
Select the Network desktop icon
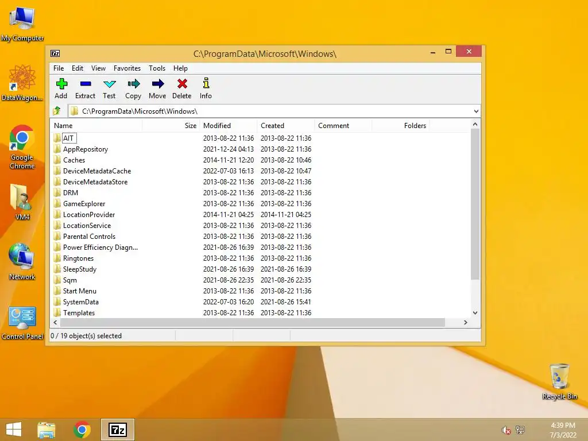point(22,261)
